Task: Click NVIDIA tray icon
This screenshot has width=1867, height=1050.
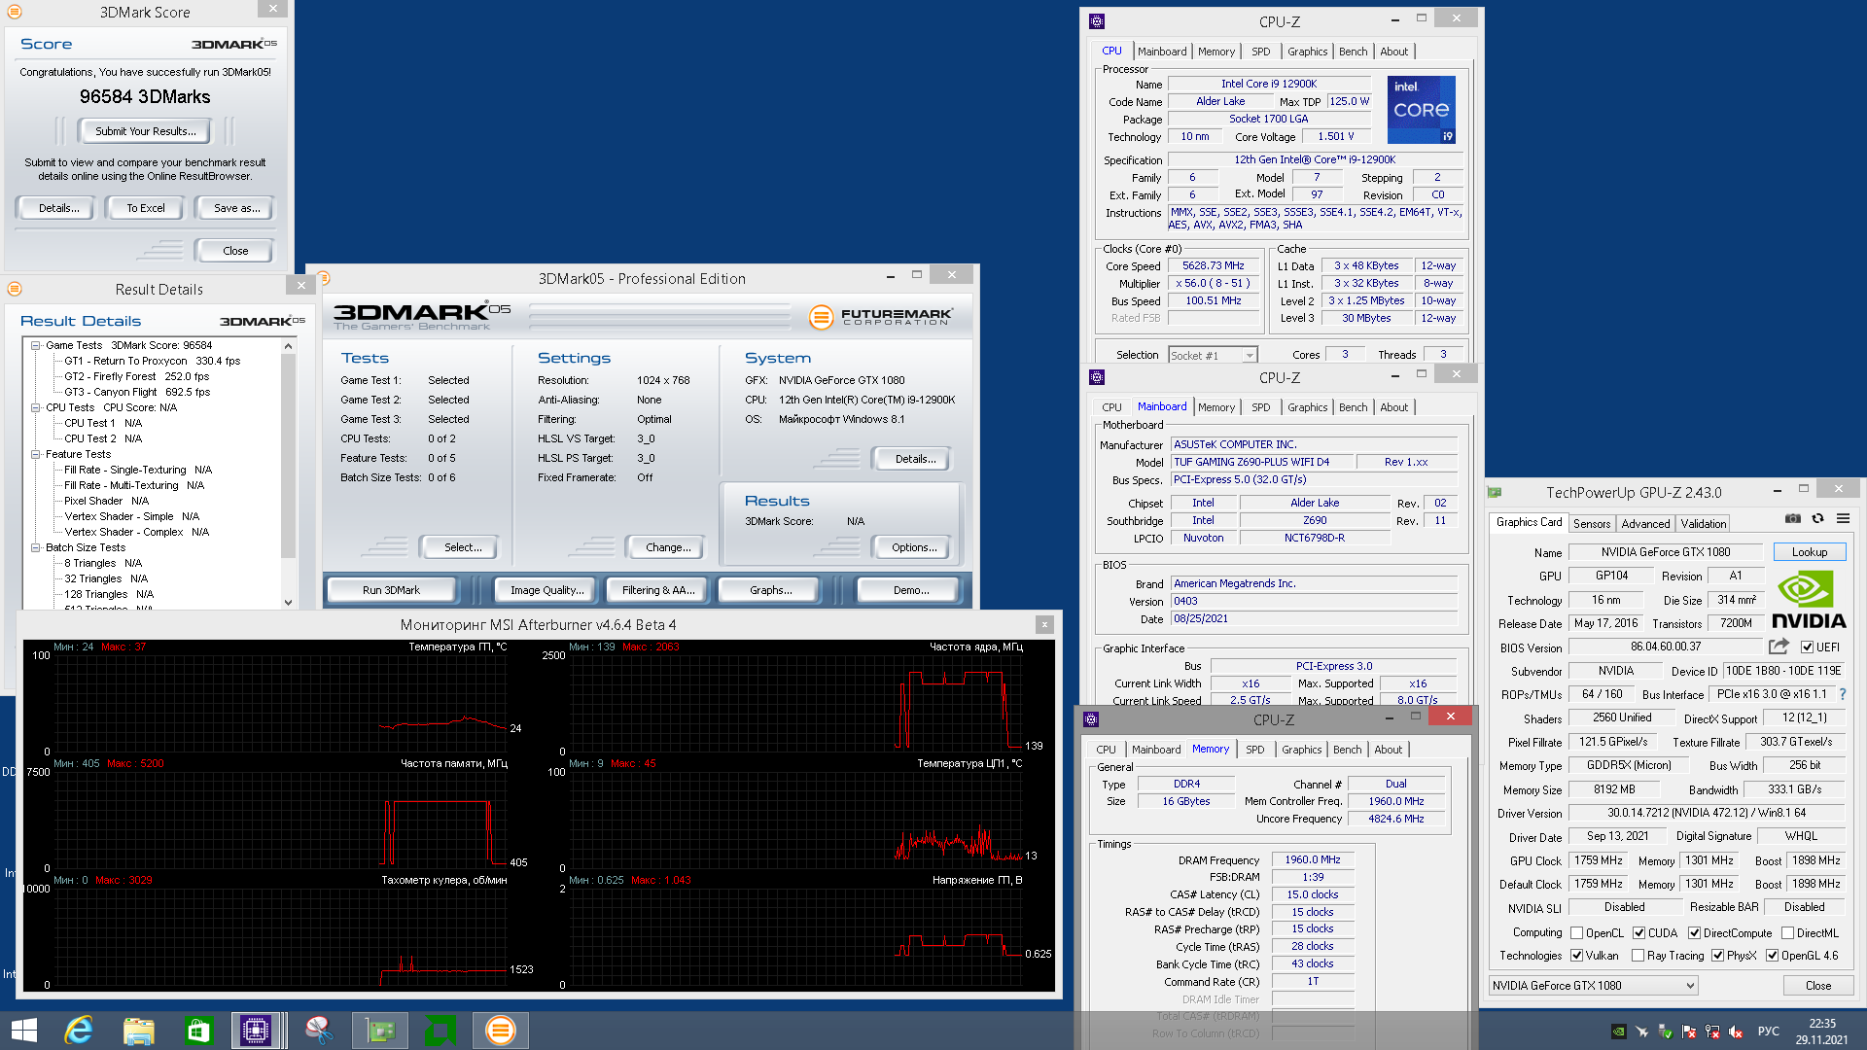Action: pos(1618,1032)
